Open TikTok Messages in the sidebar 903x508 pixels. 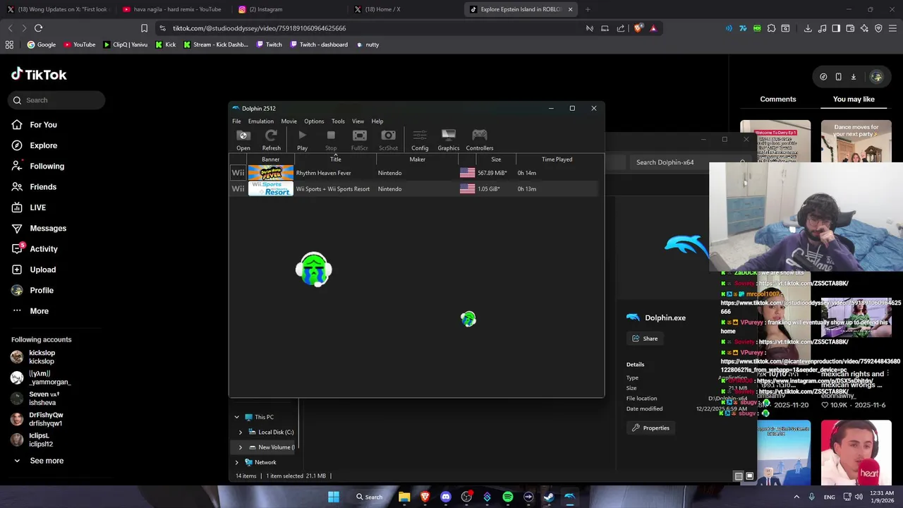(x=48, y=229)
